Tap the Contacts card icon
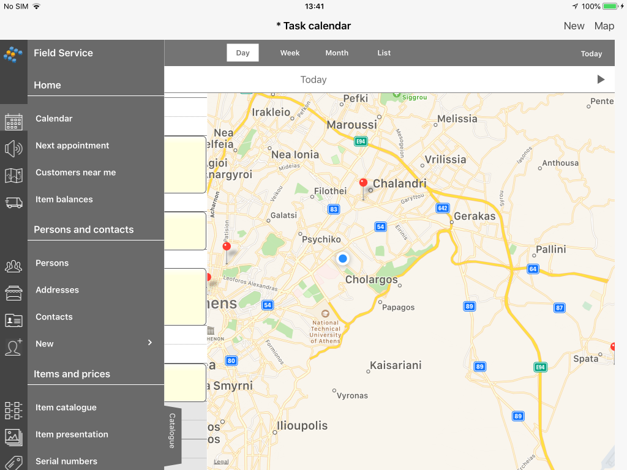The height and width of the screenshot is (470, 627). [13, 320]
